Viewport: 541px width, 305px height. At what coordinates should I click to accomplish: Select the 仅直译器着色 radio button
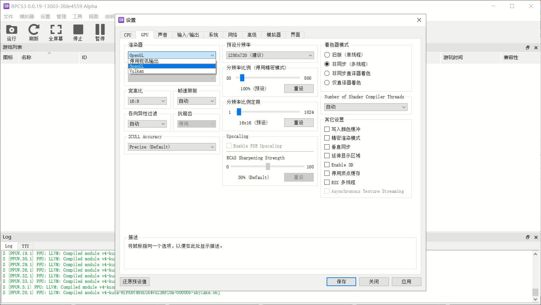[x=327, y=83]
